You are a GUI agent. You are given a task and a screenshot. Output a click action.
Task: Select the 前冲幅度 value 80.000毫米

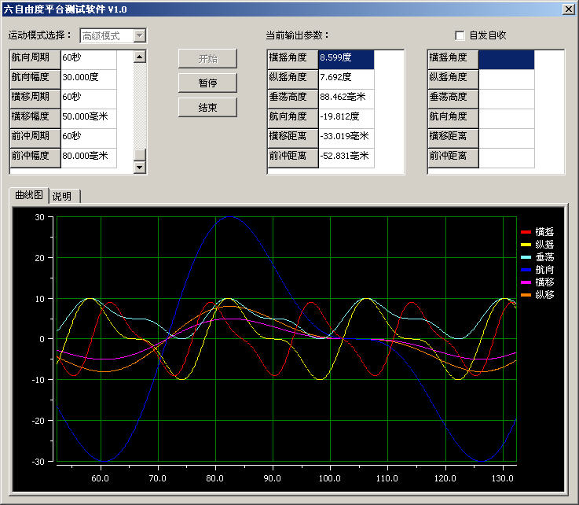87,157
